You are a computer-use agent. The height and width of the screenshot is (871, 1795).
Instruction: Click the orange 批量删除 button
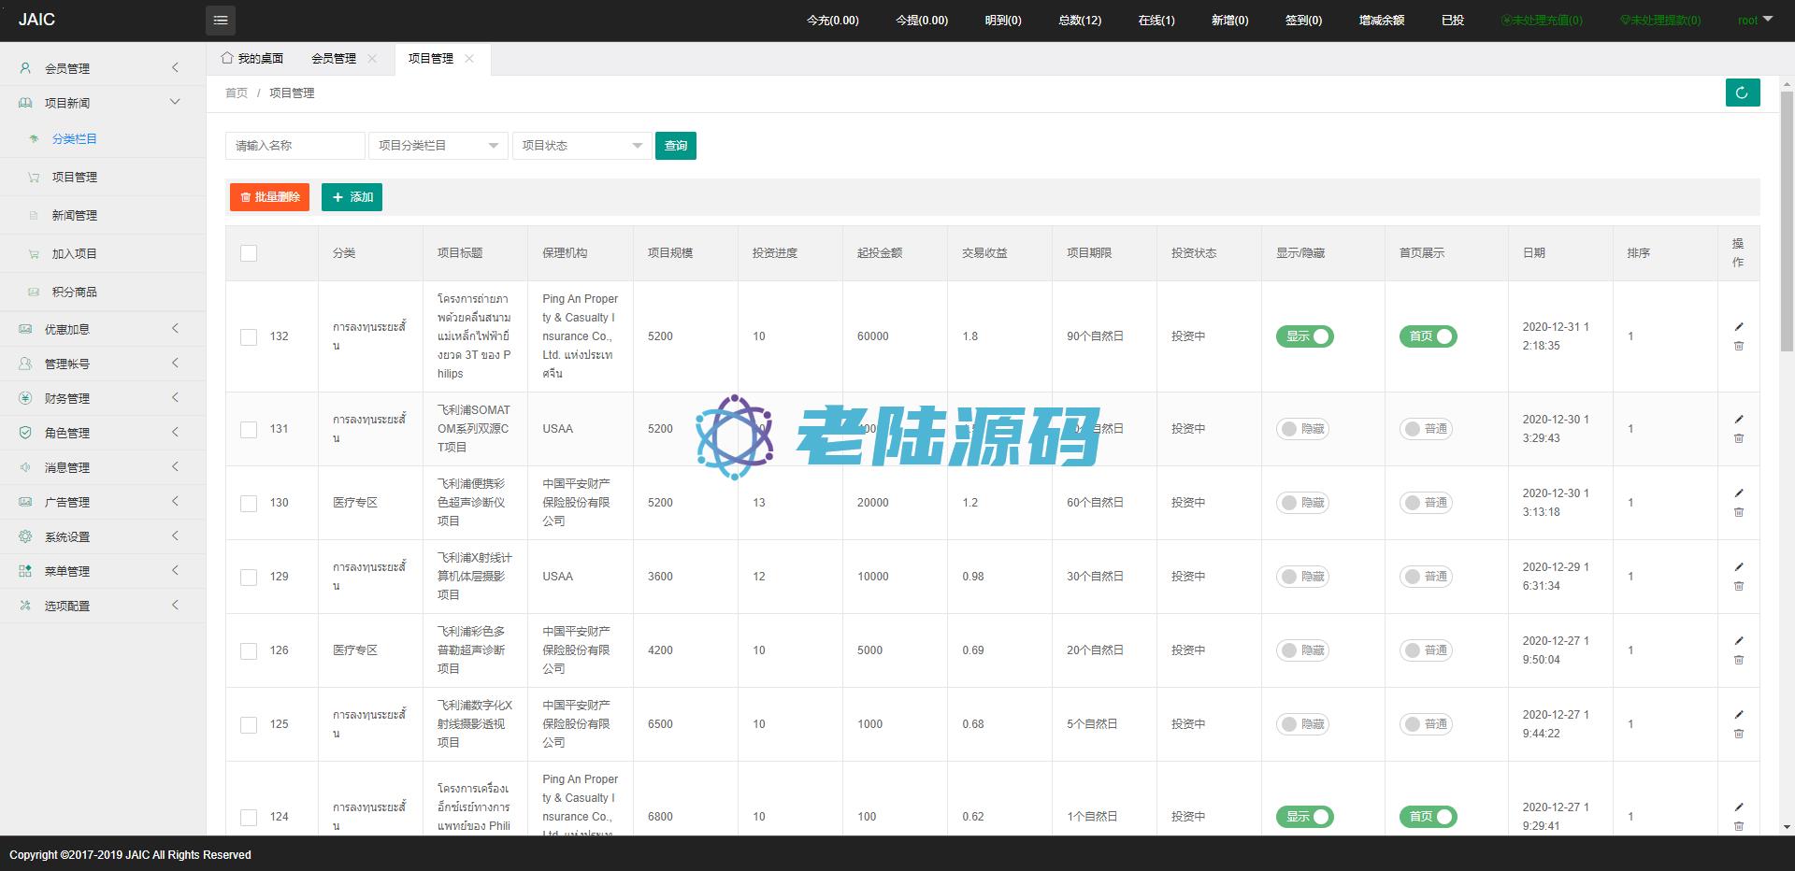tap(269, 197)
